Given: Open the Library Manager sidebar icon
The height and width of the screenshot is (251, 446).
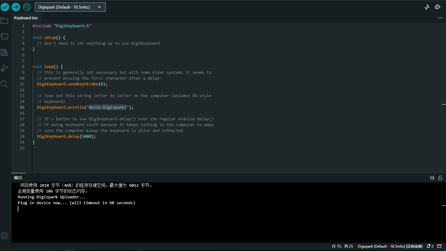Looking at the screenshot, I should coord(4,52).
